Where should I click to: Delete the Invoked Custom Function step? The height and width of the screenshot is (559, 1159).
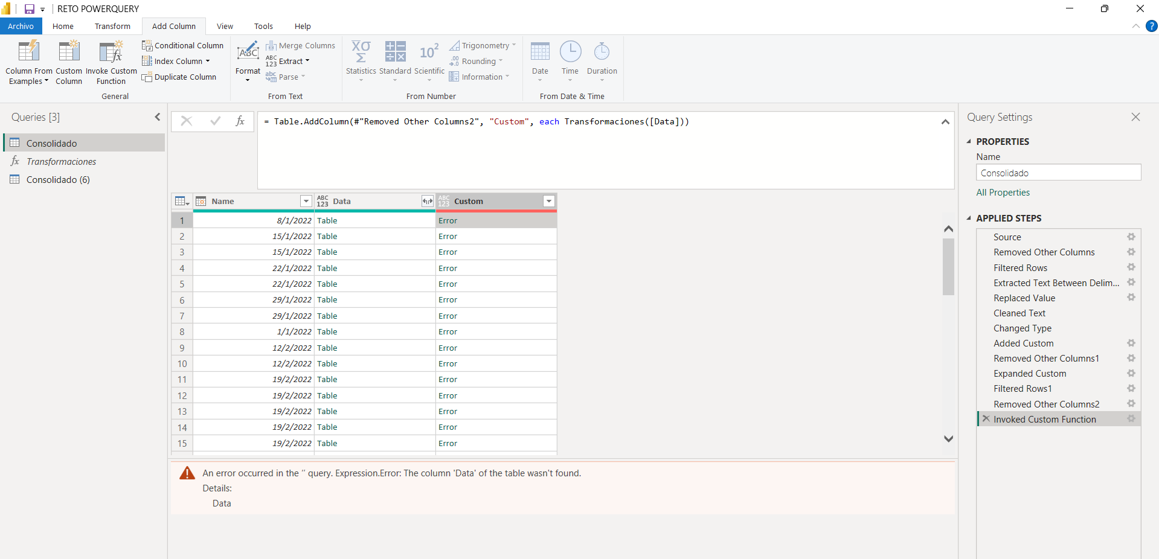coord(986,419)
